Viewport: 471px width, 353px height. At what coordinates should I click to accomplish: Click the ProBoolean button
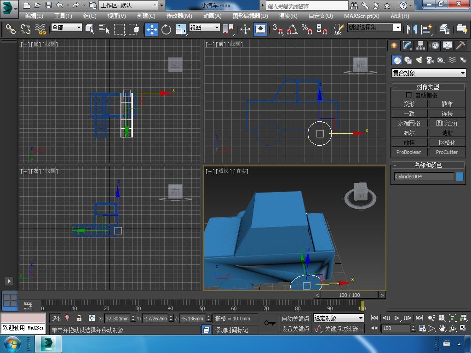[x=409, y=152]
